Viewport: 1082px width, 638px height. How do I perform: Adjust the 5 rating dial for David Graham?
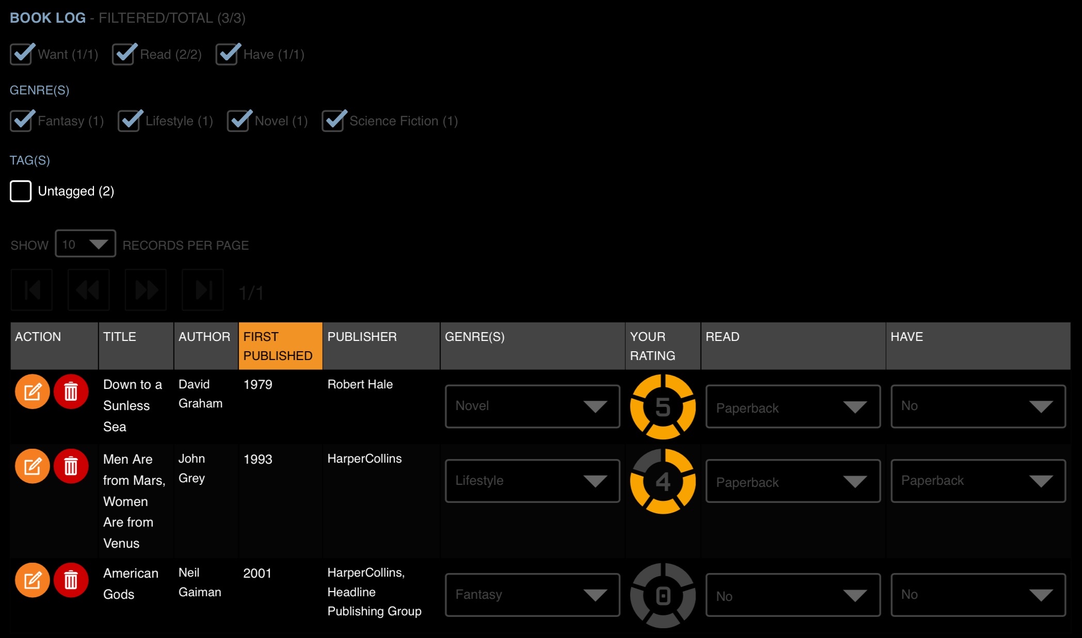(663, 407)
